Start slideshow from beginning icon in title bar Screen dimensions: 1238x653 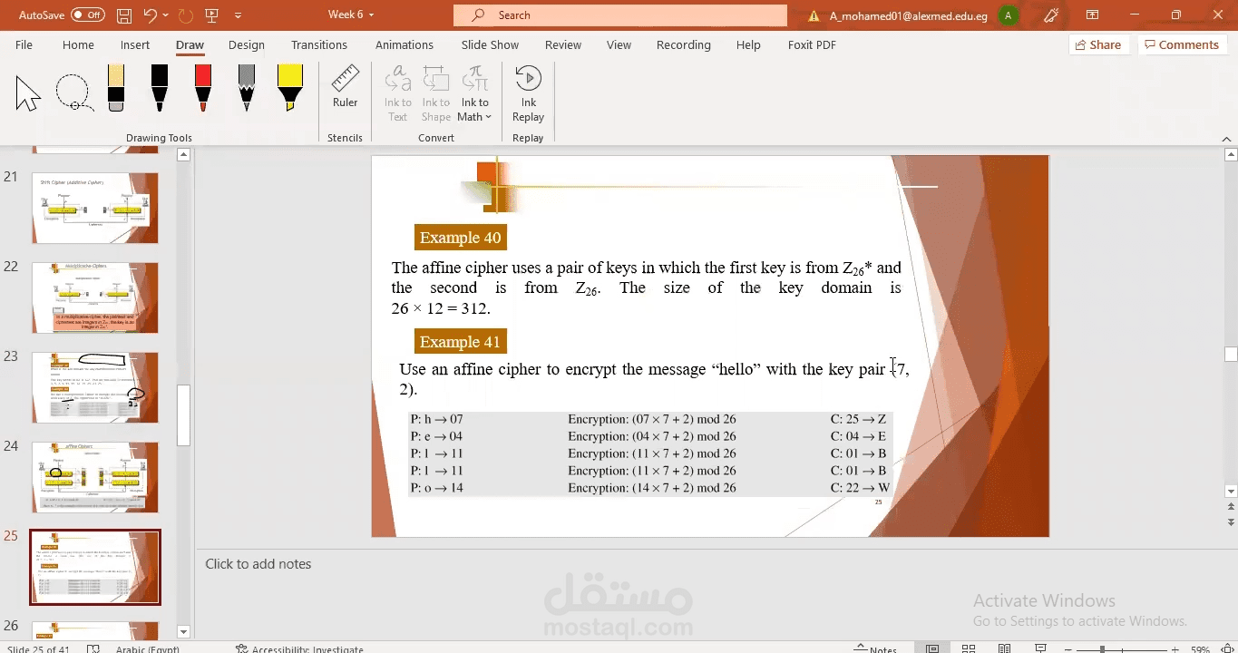pyautogui.click(x=212, y=15)
